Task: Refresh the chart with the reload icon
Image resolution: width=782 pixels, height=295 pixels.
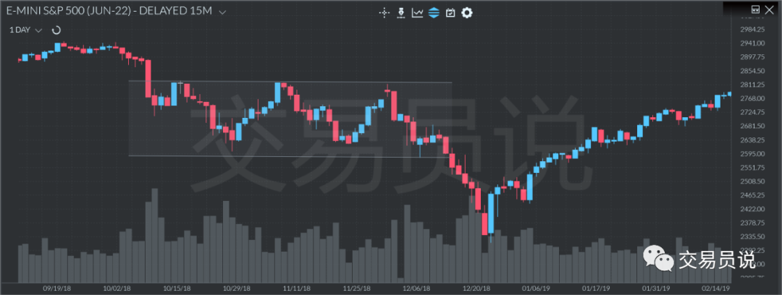Action: pos(56,30)
